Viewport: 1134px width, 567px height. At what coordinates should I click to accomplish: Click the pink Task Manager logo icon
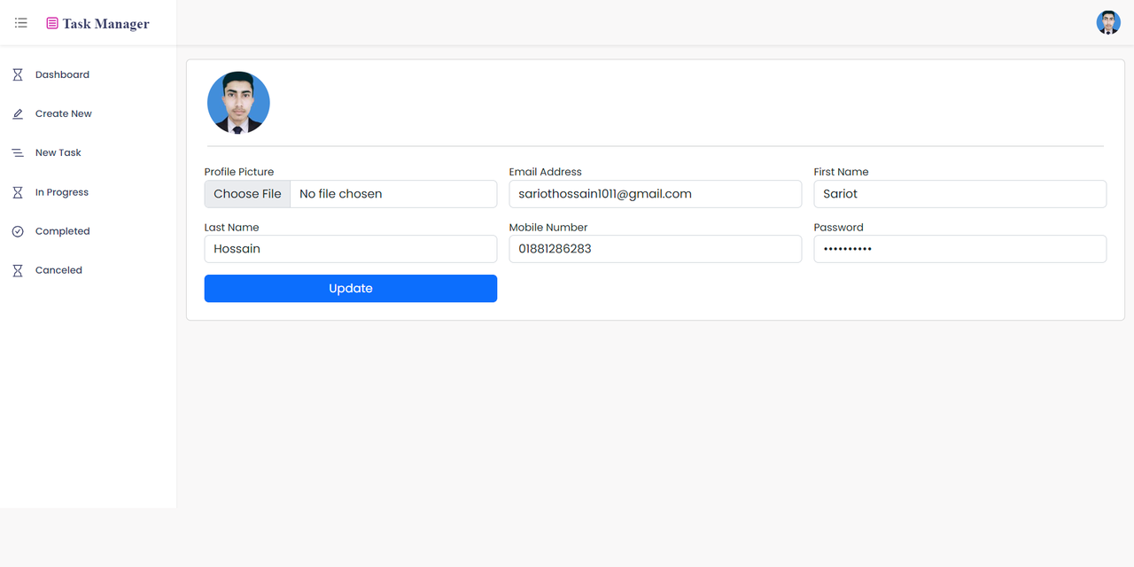pyautogui.click(x=52, y=24)
